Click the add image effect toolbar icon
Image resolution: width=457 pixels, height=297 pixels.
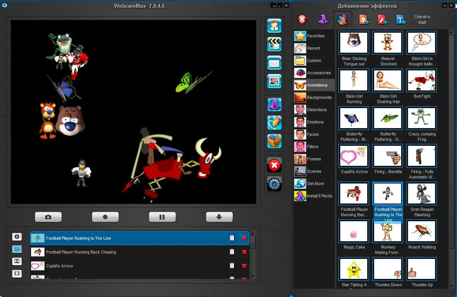pyautogui.click(x=364, y=20)
